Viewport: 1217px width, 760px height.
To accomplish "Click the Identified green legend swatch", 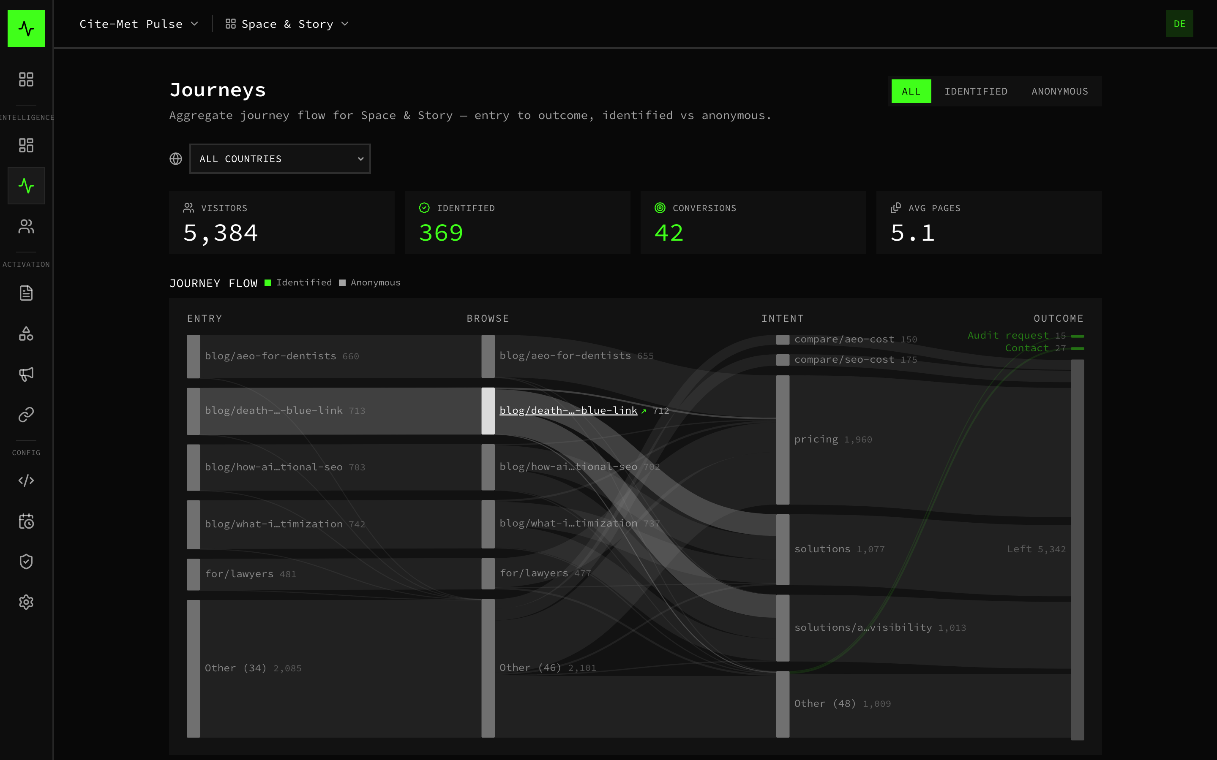I will [x=268, y=283].
